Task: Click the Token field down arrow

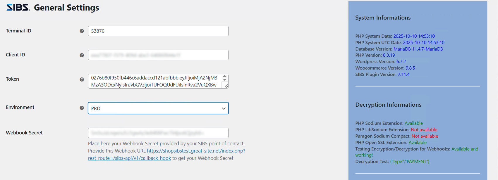Action: pyautogui.click(x=225, y=79)
